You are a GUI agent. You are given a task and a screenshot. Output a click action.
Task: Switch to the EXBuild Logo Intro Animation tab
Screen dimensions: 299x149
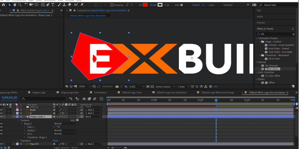pos(171,93)
